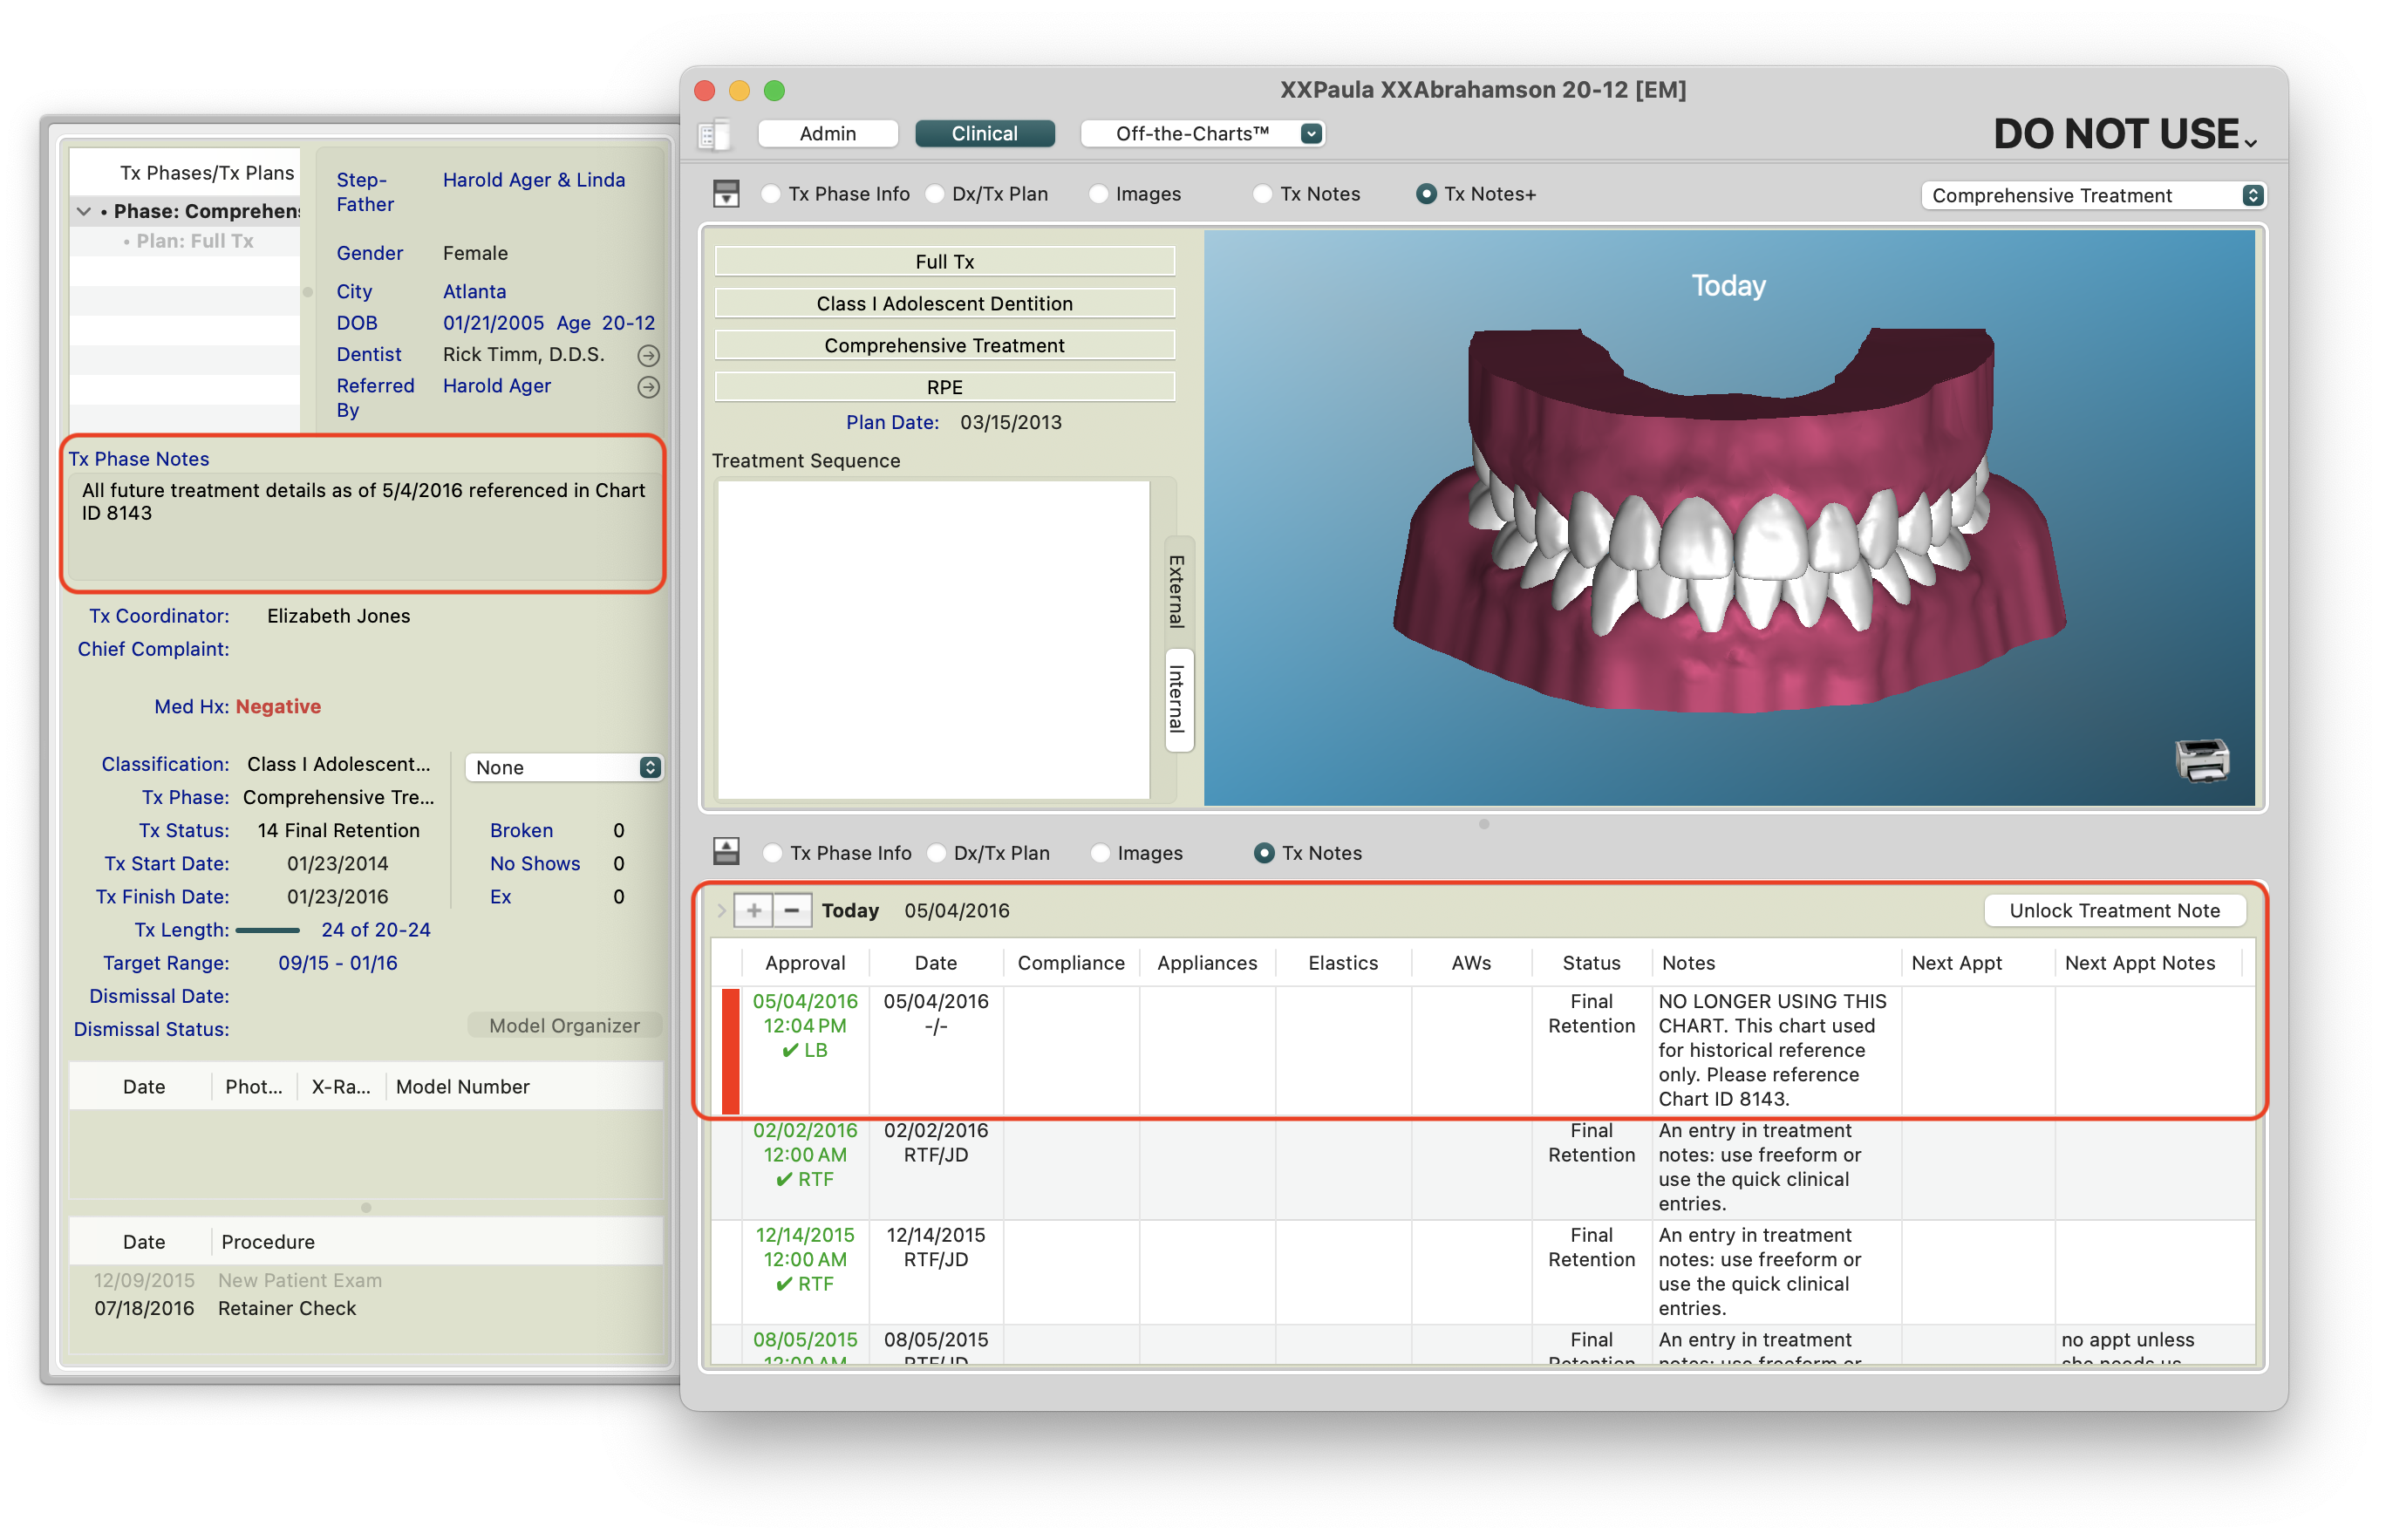Select the upper Tx Phase Info radio
Screen dimensions: 2386x1540
pyautogui.click(x=771, y=194)
